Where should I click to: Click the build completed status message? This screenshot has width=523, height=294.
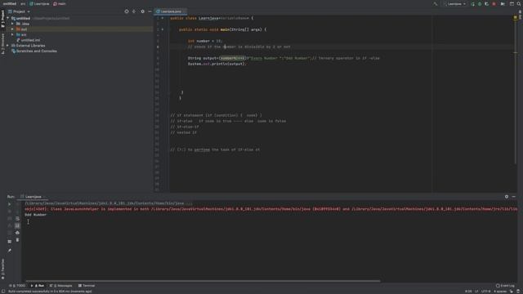pyautogui.click(x=50, y=292)
